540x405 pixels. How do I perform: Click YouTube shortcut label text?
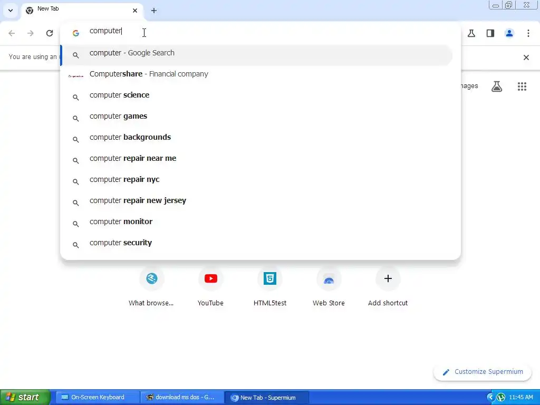[x=210, y=303]
